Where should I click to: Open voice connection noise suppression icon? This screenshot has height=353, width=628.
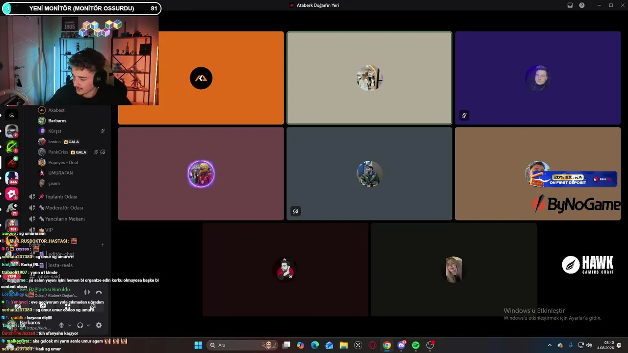(87, 292)
